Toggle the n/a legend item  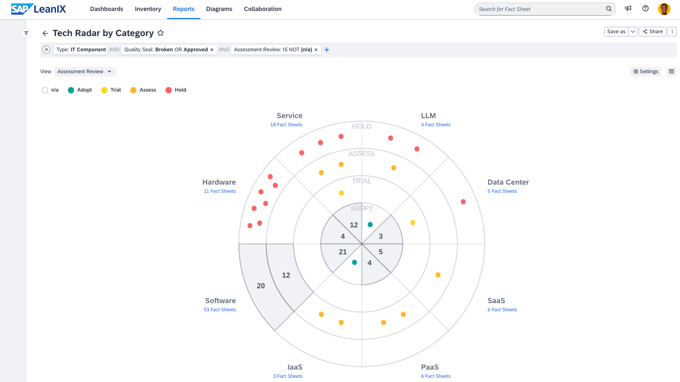(50, 90)
